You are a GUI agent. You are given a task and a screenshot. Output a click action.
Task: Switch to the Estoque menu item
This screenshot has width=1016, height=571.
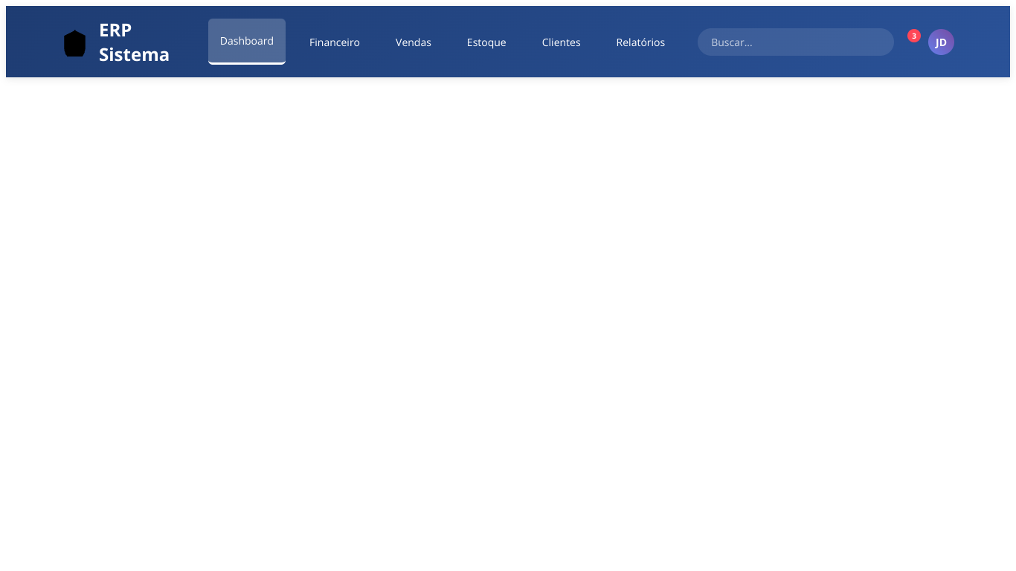[486, 42]
